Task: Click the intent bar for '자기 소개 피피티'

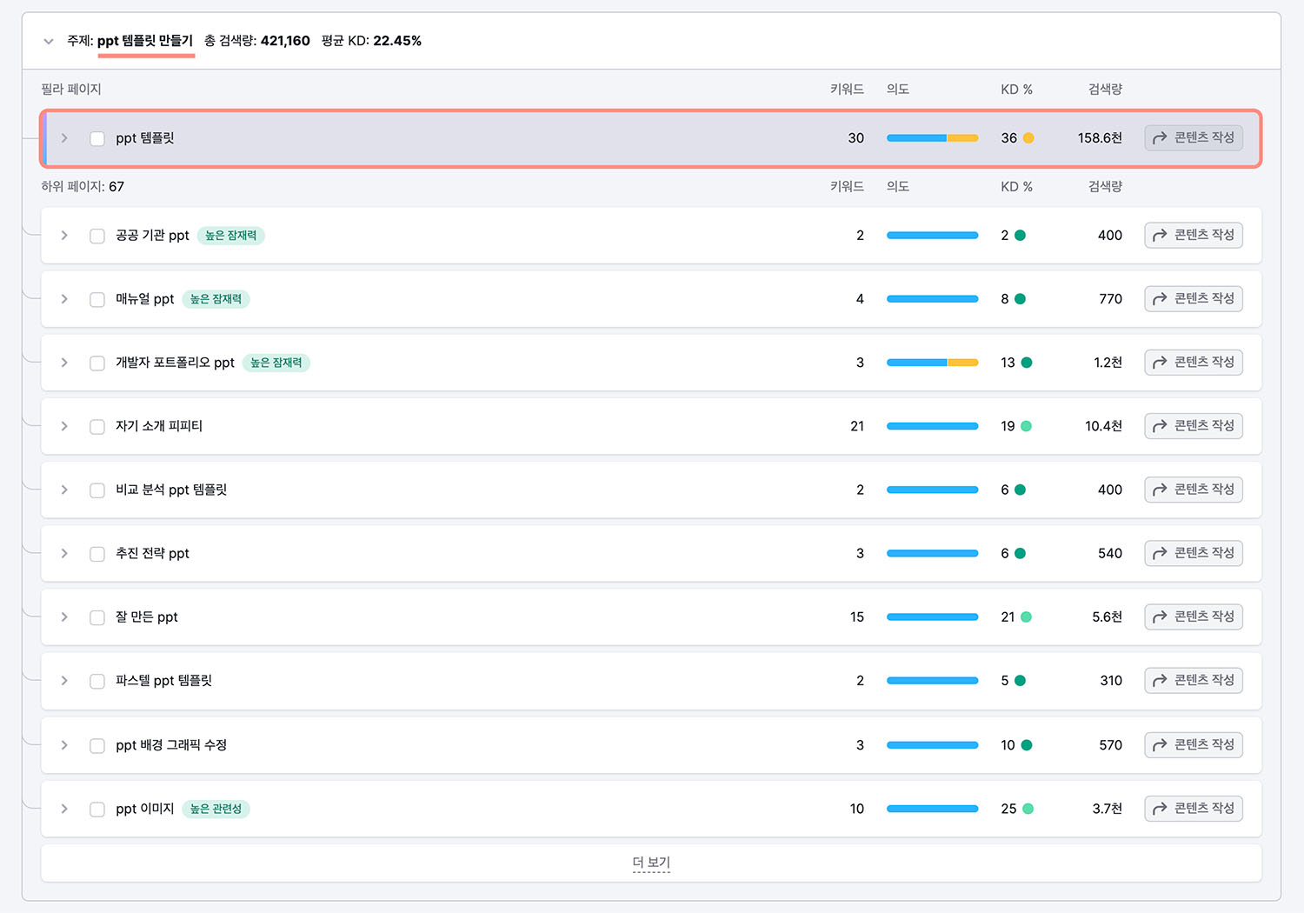Action: (x=933, y=426)
